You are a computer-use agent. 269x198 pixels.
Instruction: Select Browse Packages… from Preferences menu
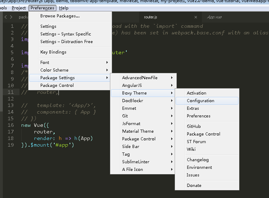pyautogui.click(x=60, y=16)
